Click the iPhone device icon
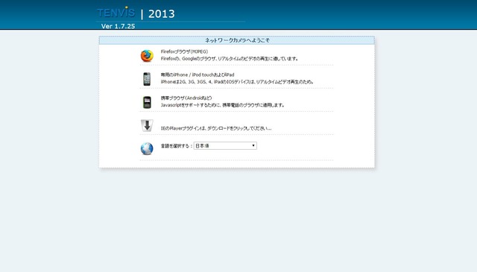 pos(147,79)
